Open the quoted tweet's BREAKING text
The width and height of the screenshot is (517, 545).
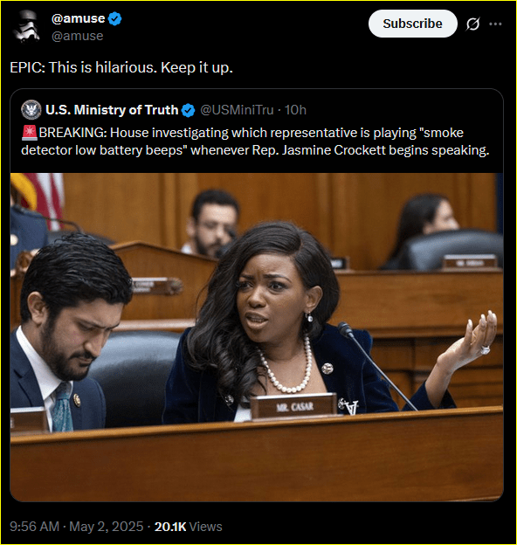(x=255, y=141)
